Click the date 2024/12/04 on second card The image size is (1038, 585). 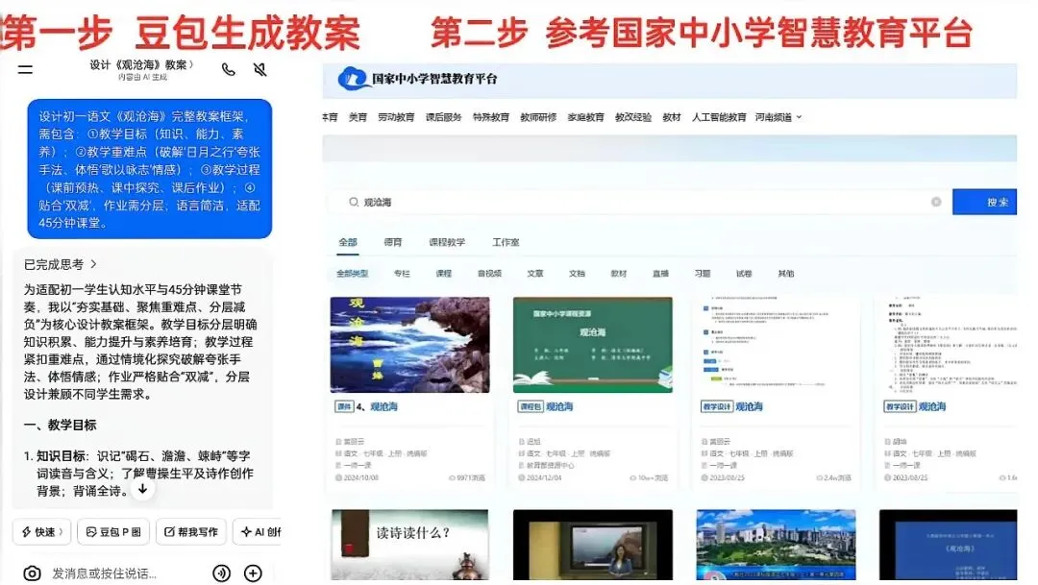[x=543, y=477]
